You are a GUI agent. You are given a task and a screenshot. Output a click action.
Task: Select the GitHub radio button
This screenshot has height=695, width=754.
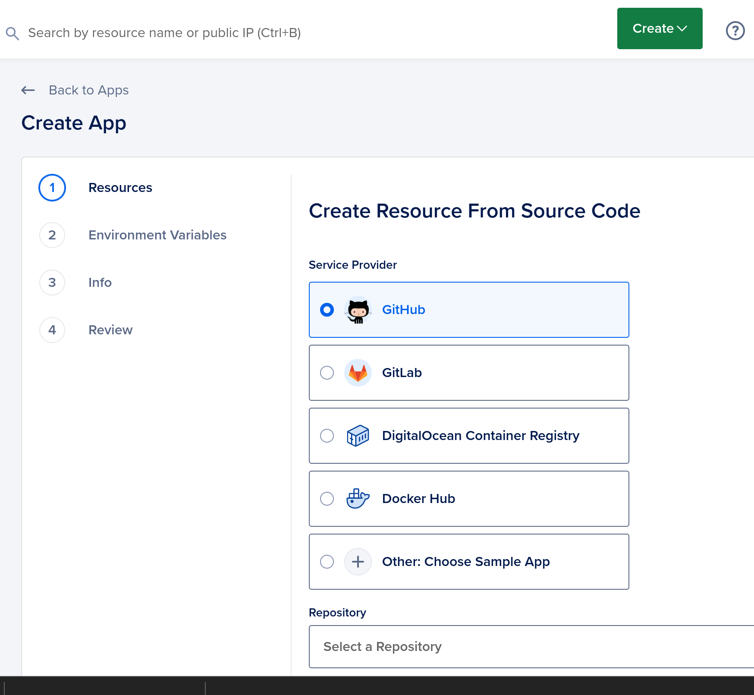327,310
